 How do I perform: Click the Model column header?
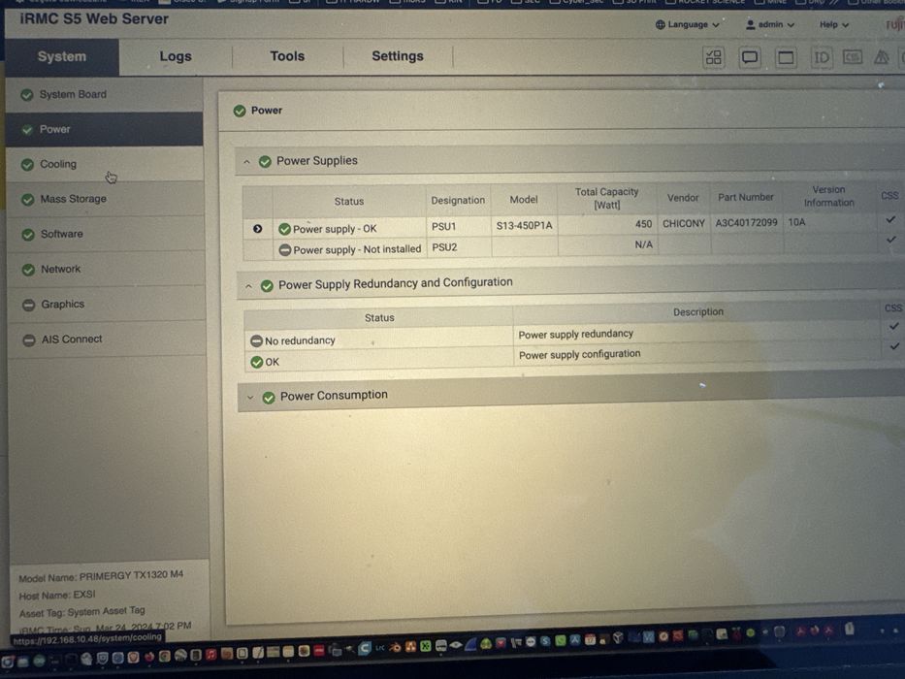524,199
